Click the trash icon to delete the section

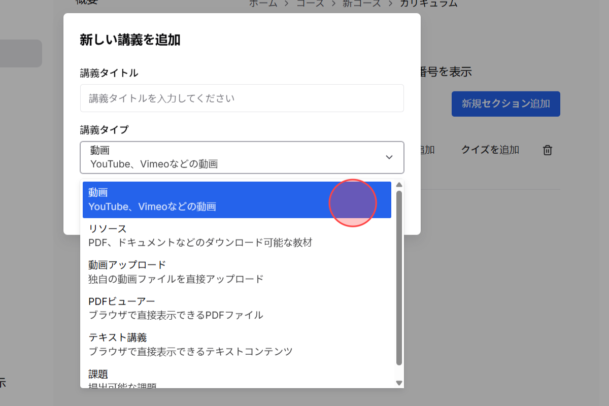pos(547,150)
